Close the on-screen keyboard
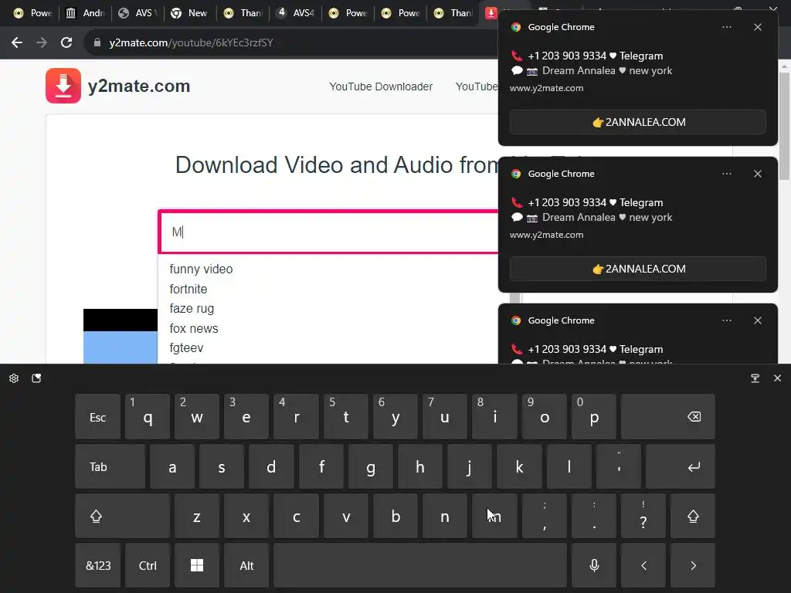The height and width of the screenshot is (593, 791). (x=777, y=378)
